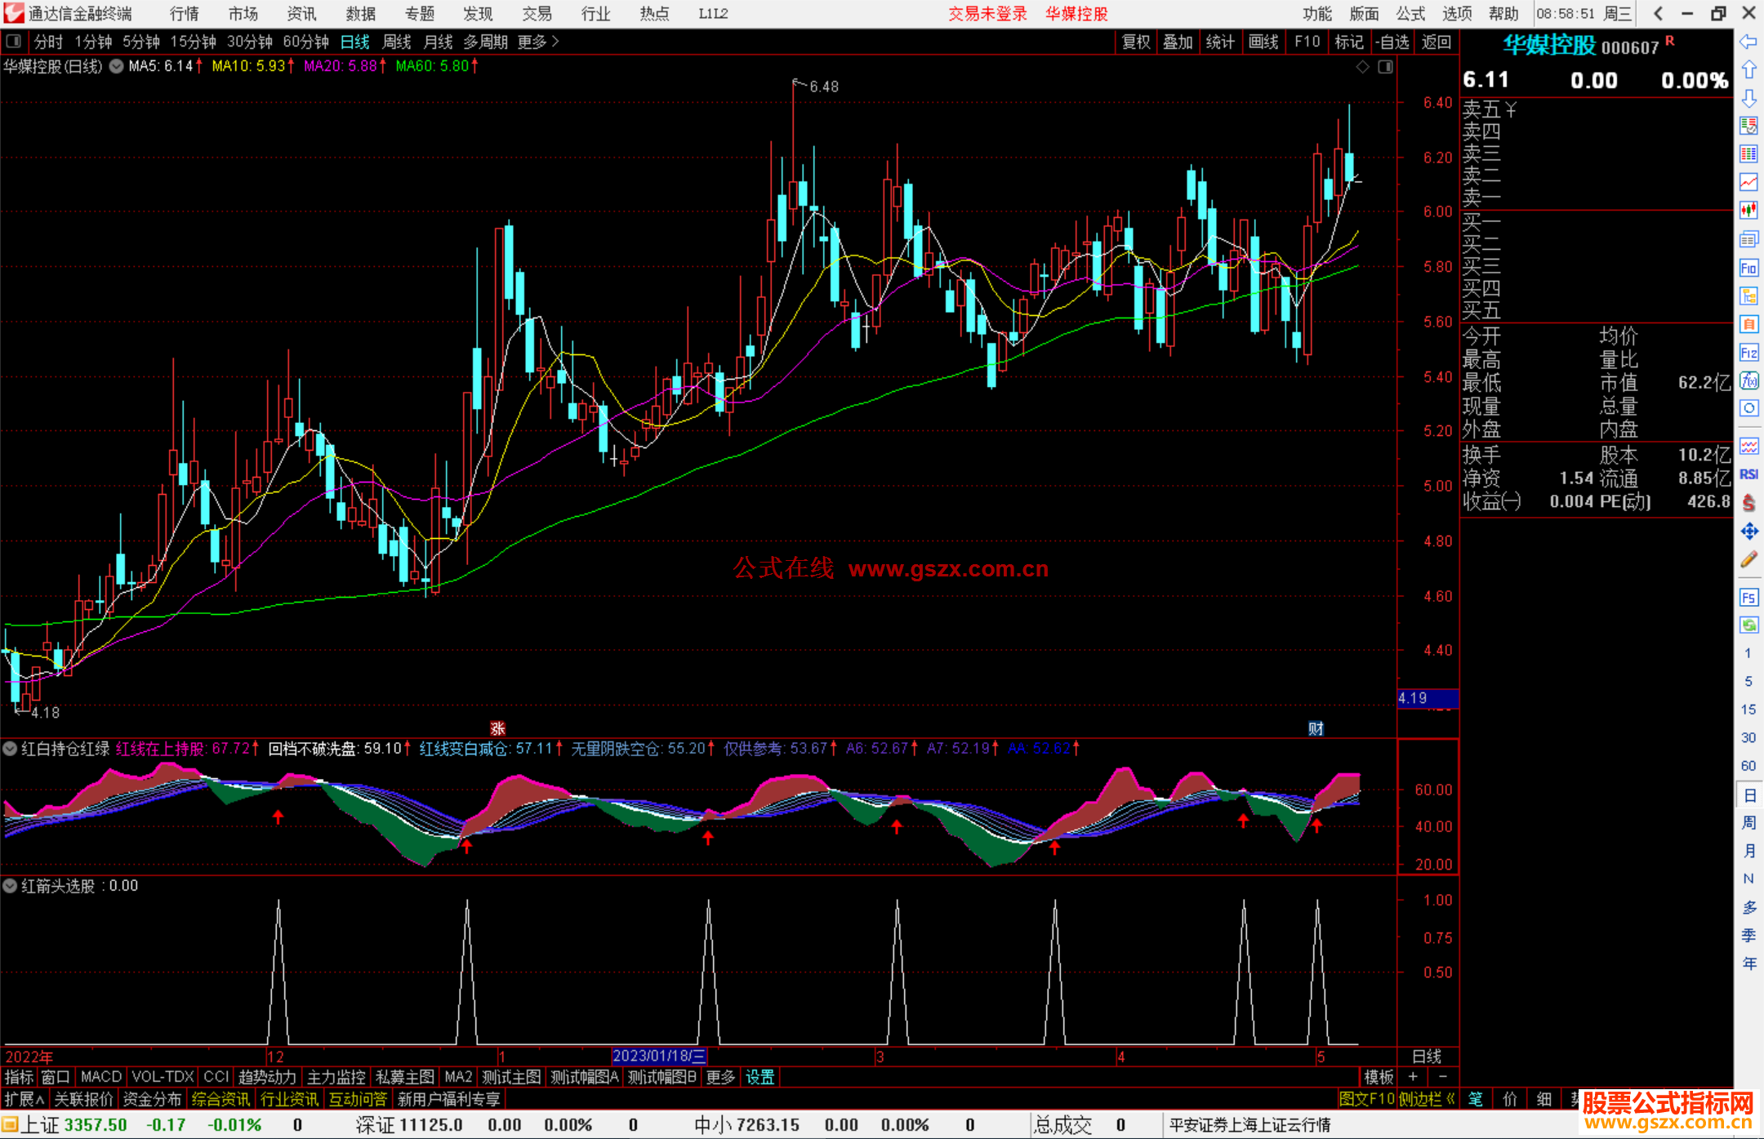Click the f(x) formula icon
The image size is (1764, 1139).
pos(1748,380)
